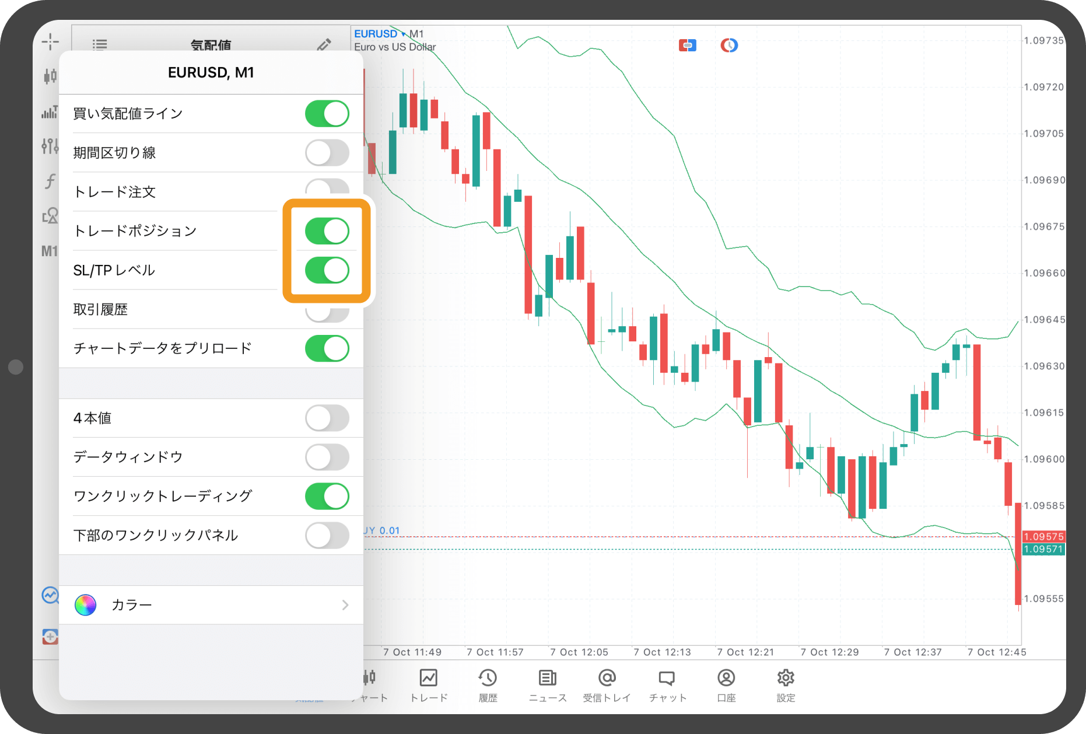The image size is (1086, 734).
Task: Click the pencil edit icon
Action: [324, 44]
